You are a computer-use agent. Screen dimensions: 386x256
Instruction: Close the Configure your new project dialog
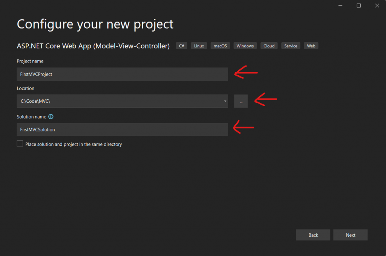click(x=377, y=5)
